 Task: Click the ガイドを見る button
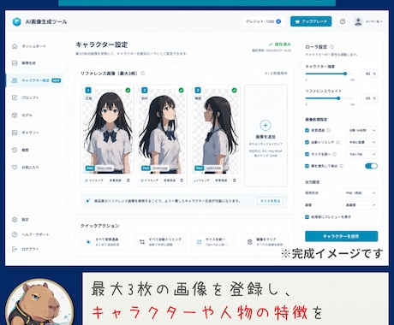click(x=270, y=201)
